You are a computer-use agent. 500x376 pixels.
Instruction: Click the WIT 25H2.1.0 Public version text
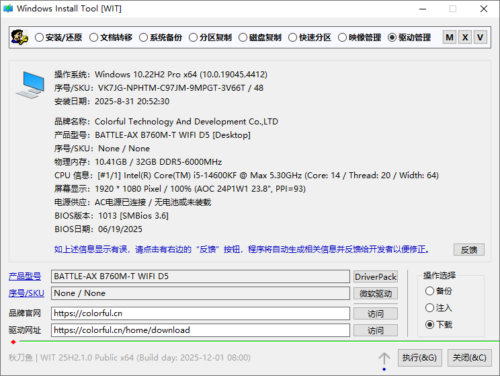point(145,357)
